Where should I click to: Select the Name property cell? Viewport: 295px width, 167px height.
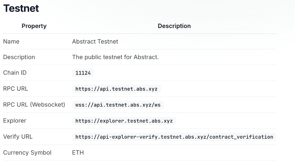pyautogui.click(x=11, y=41)
